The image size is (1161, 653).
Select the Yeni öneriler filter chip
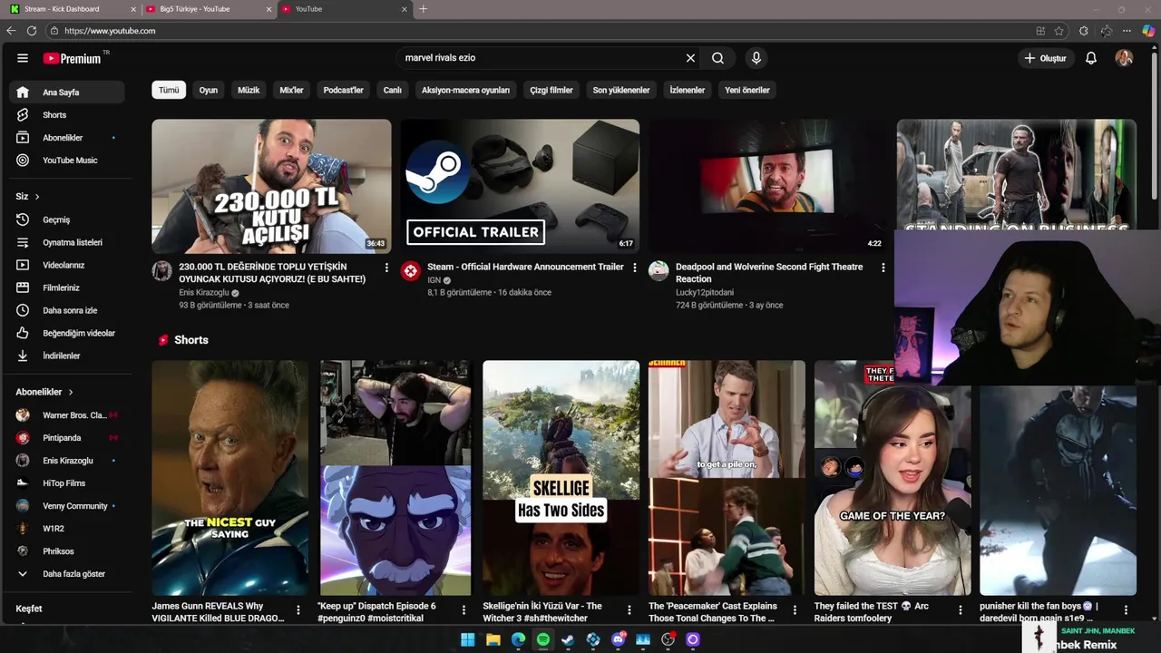click(x=747, y=90)
